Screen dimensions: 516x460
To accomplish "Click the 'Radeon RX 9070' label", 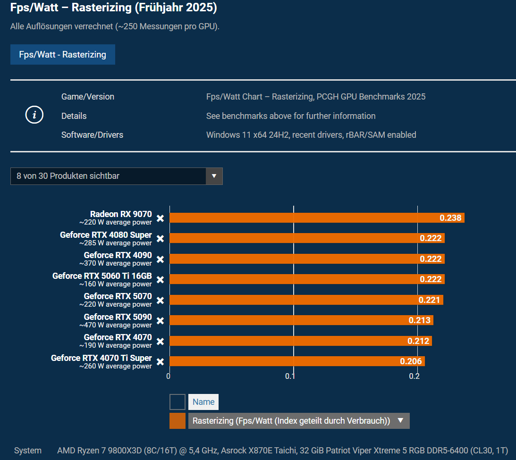I will [121, 214].
